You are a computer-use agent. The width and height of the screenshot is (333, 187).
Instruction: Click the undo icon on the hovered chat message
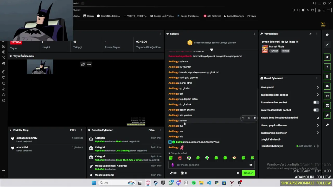243,118
